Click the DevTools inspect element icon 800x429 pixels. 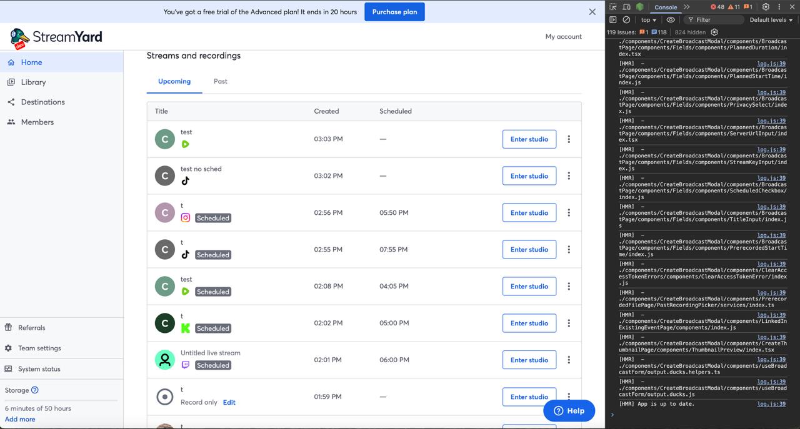tap(613, 7)
